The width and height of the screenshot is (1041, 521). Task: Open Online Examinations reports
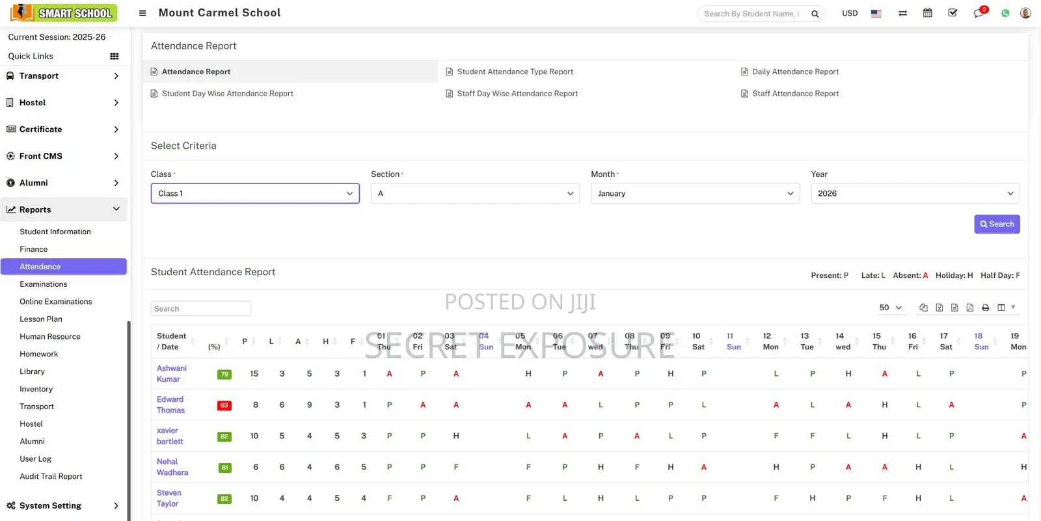[56, 302]
